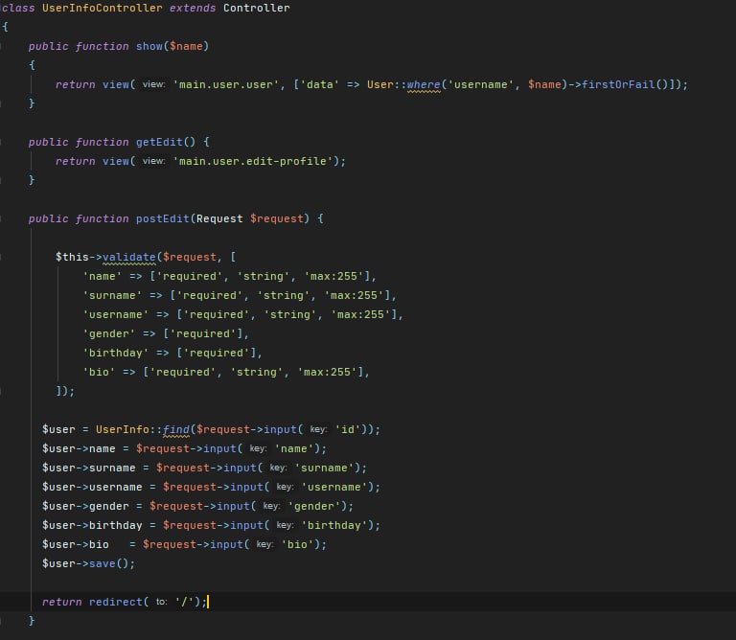Click the key: hint before 'id'
Viewport: 736px width, 640px height.
pyautogui.click(x=318, y=430)
